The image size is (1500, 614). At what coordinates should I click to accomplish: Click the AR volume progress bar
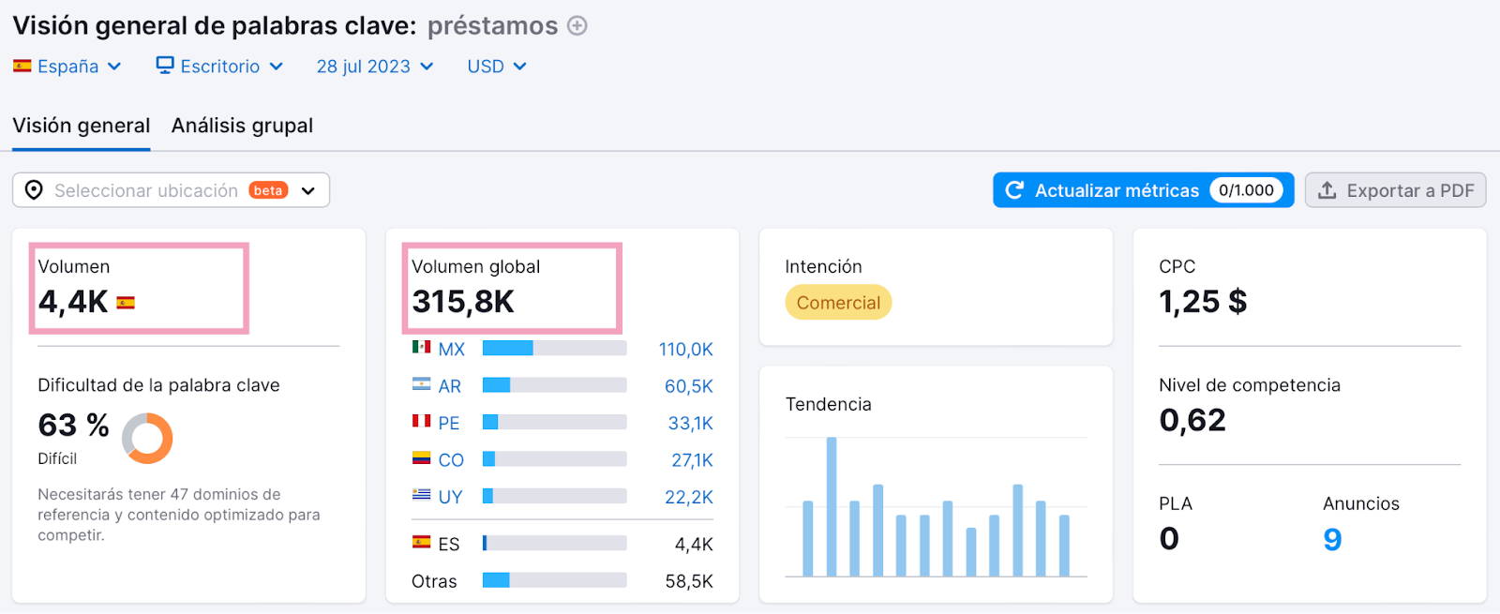click(x=554, y=385)
